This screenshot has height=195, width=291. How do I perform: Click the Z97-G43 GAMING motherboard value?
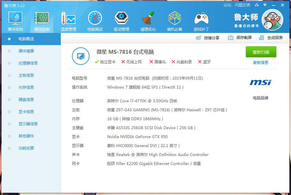pos(167,110)
